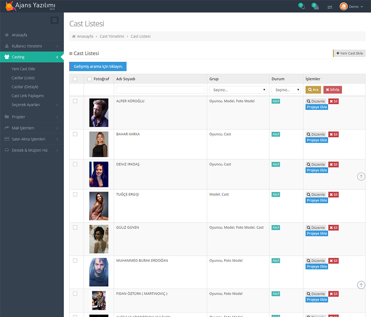Click the Mail İşlemleri share icon

pyautogui.click(x=7, y=128)
